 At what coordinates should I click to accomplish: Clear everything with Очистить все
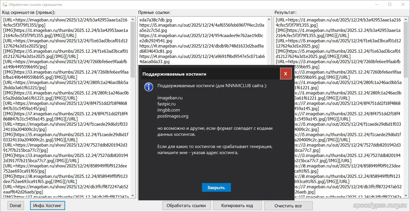coord(288,206)
